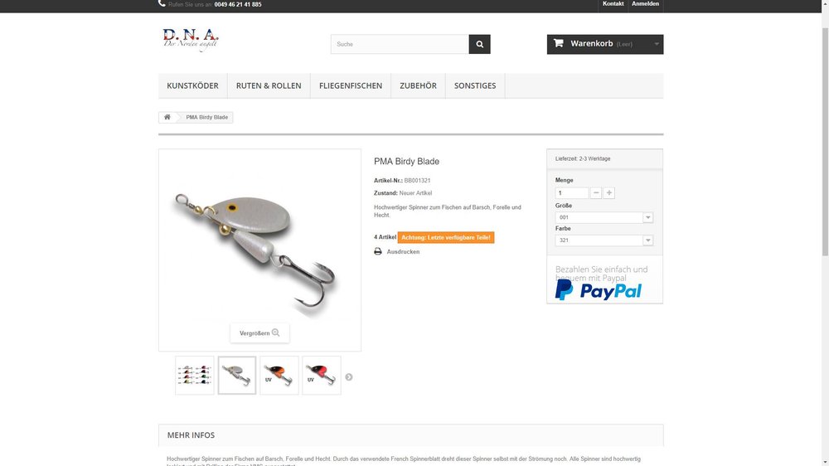Open the Größe dropdown
829x466 pixels.
click(x=604, y=217)
